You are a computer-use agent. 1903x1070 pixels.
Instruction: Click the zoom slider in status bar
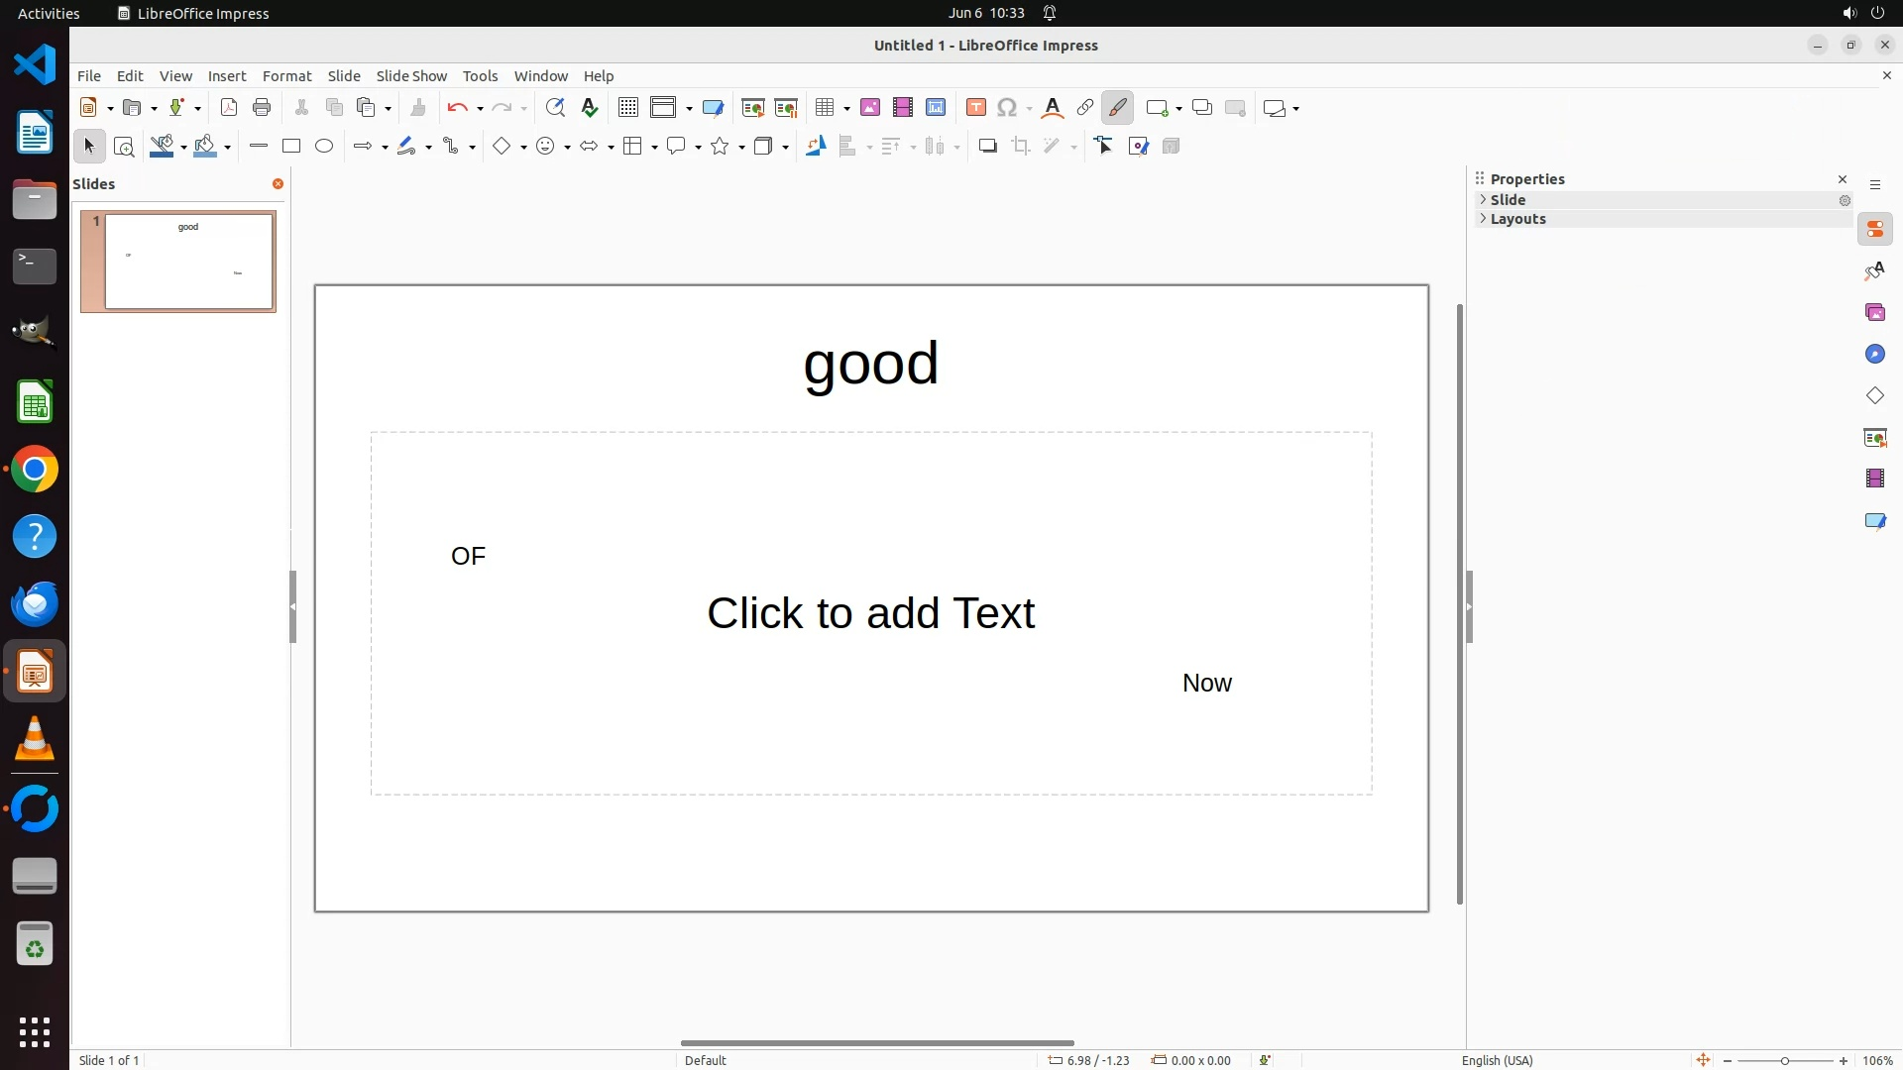1785,1060
